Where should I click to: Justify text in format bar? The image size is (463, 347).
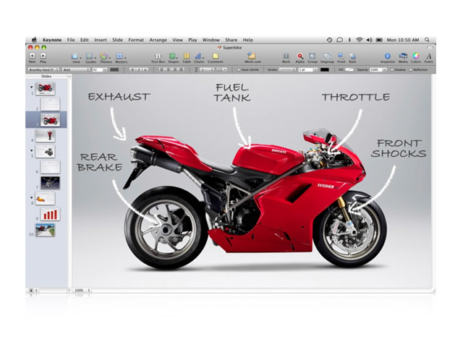[182, 69]
